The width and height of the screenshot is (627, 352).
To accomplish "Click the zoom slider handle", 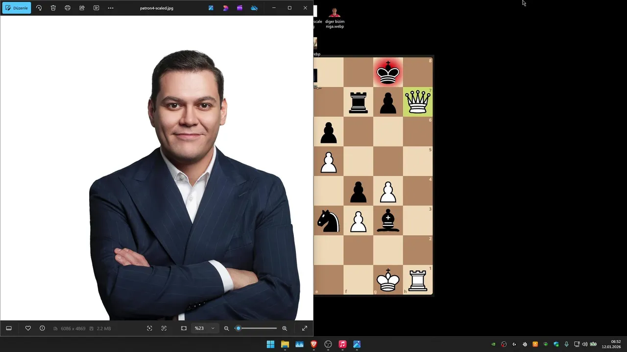I will 238,328.
